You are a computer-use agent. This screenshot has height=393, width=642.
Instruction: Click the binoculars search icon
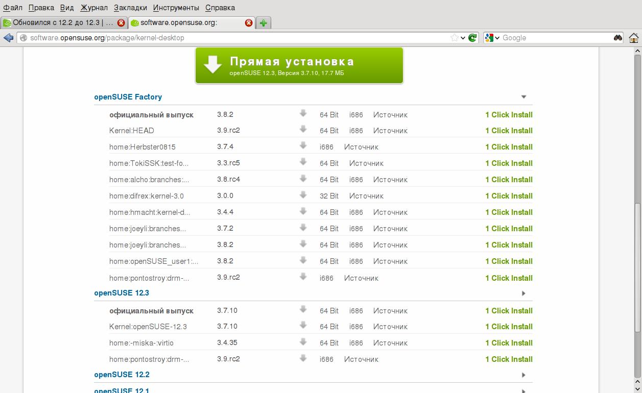click(x=618, y=38)
